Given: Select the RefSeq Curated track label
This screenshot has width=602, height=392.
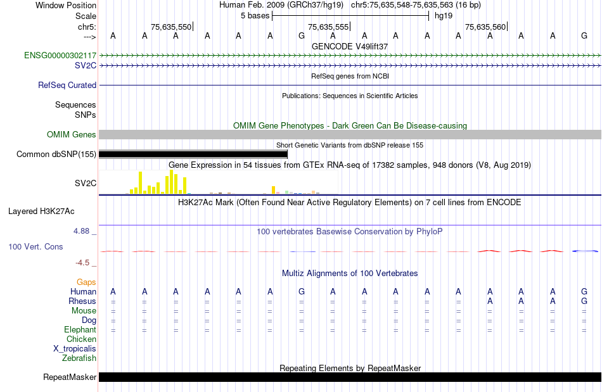Looking at the screenshot, I should (67, 85).
